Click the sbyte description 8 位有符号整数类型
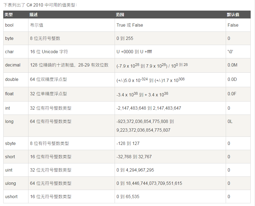The width and height of the screenshot is (255, 206). [49, 144]
